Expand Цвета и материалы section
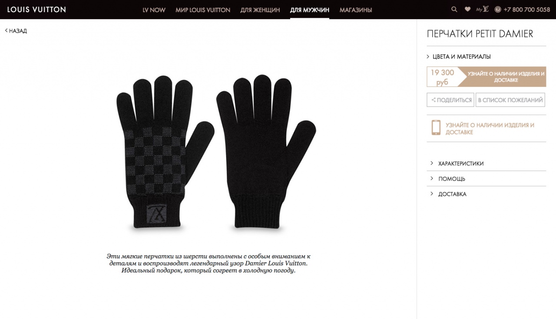The image size is (556, 319). click(459, 56)
